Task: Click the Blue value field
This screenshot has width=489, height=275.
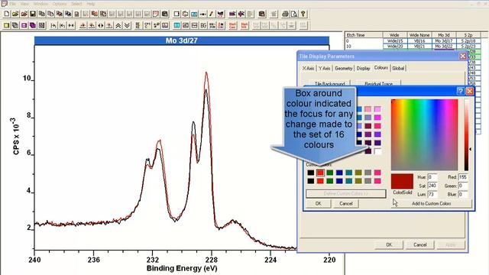Action: pyautogui.click(x=463, y=194)
